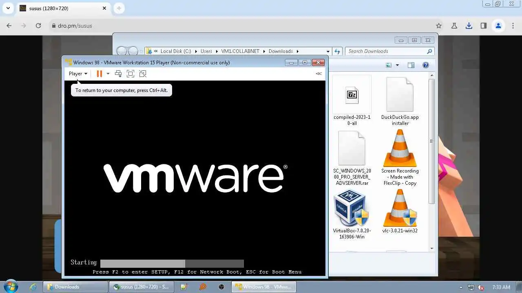Click the Downloads breadcrumb segment

tap(281, 51)
